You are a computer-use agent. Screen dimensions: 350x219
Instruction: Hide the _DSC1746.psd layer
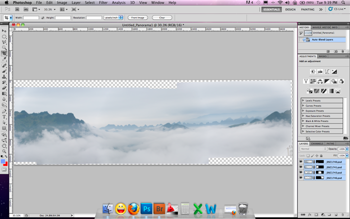click(300, 177)
